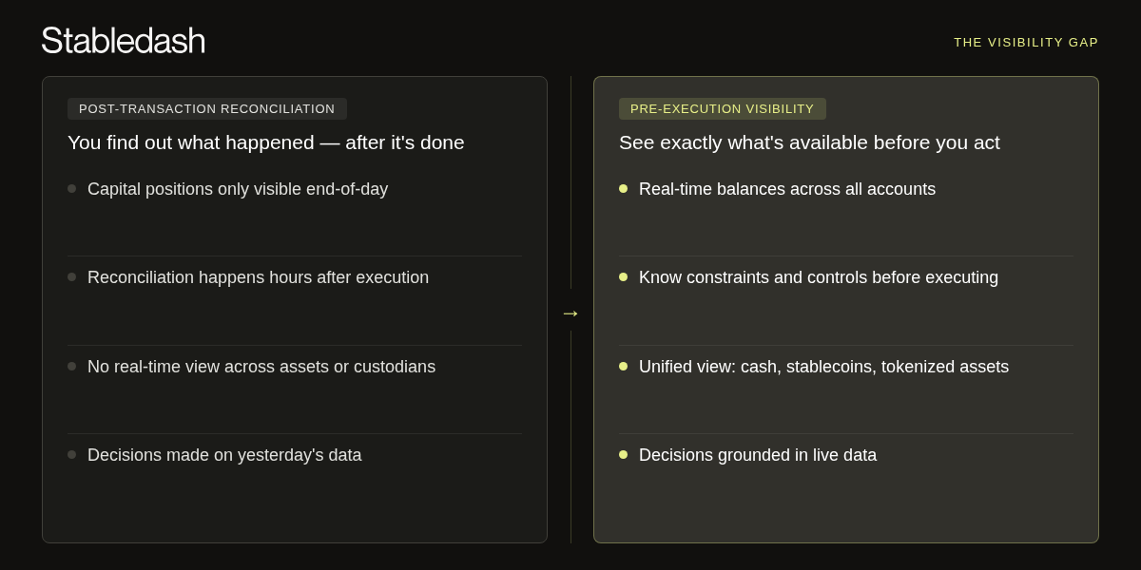Select the Pre-Execution Visibility badge
This screenshot has width=1141, height=570.
pyautogui.click(x=722, y=109)
